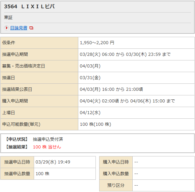Select the 仮条件 label cell
The image size is (195, 192).
[x=39, y=43]
